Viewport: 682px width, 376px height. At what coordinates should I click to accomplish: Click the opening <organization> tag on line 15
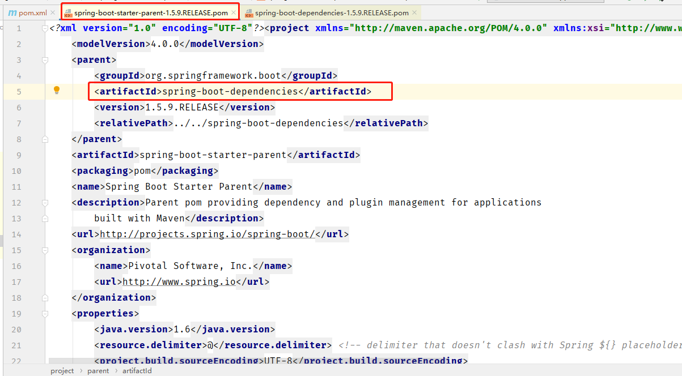click(111, 250)
